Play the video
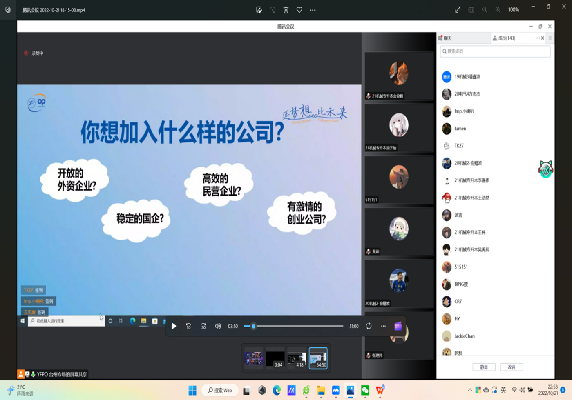This screenshot has width=572, height=400. (174, 326)
